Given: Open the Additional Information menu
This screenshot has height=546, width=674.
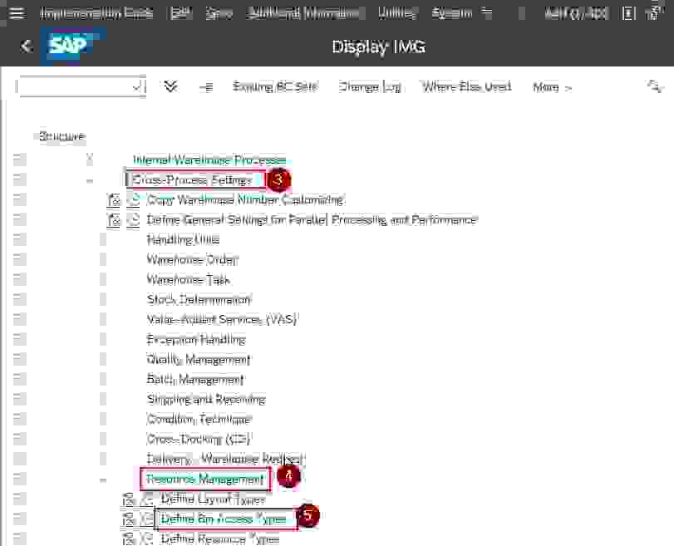Looking at the screenshot, I should click(x=303, y=12).
